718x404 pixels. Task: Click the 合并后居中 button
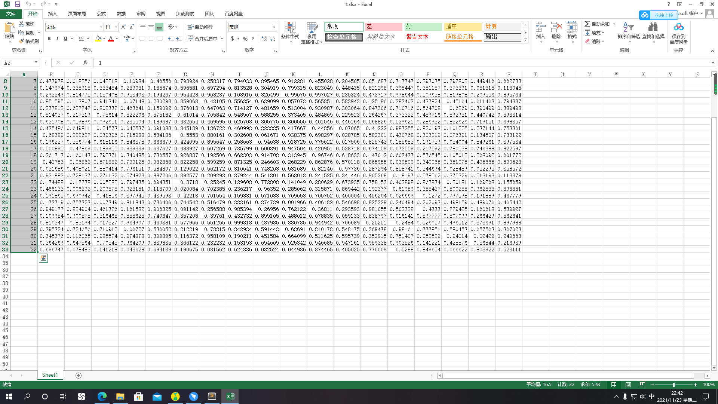click(203, 39)
